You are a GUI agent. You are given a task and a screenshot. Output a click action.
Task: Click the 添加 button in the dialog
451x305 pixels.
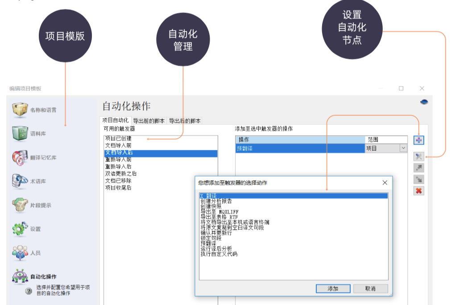pos(333,289)
